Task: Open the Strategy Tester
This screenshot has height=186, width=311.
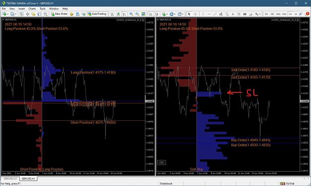Action: click(x=45, y=14)
